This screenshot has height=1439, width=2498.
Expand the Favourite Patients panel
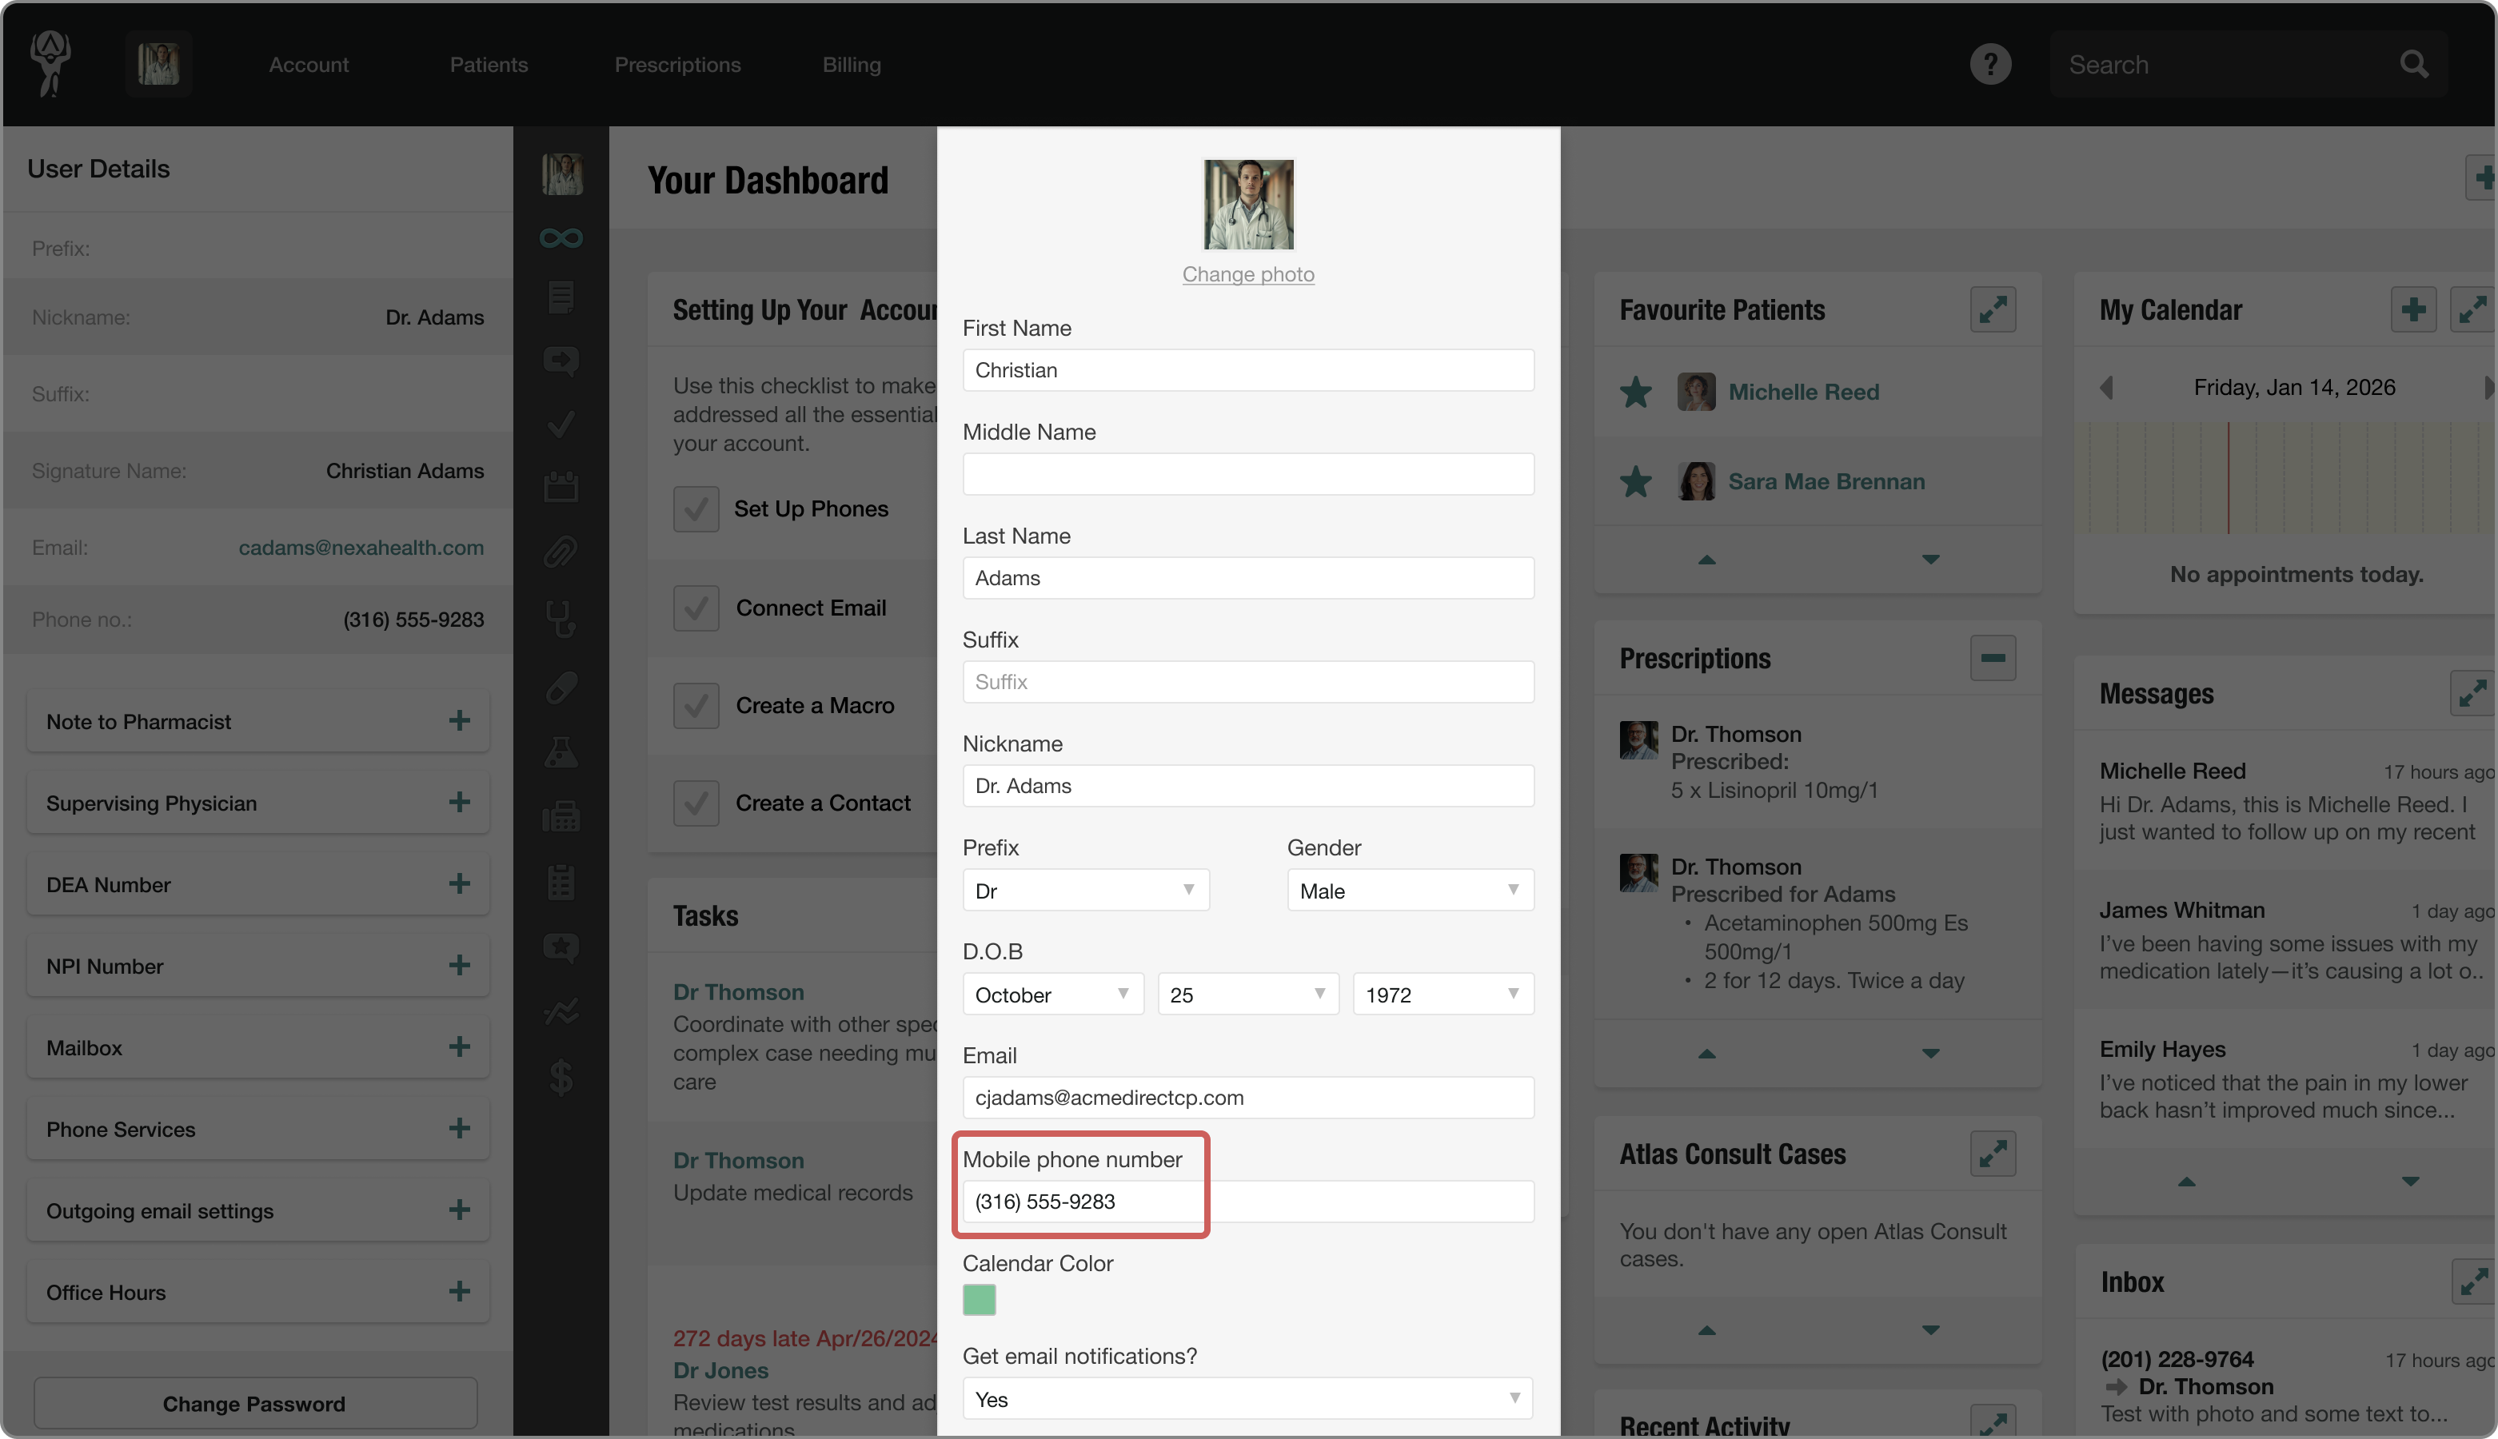point(1993,309)
